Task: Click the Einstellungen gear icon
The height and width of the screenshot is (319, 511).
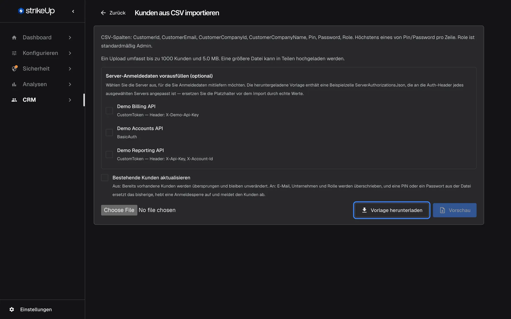Action: [x=12, y=309]
